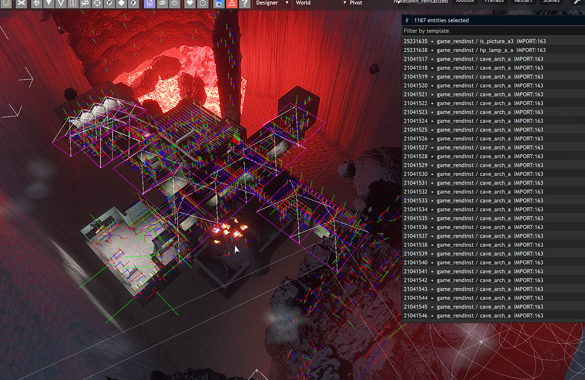Screen dimensions: 585x380
Task: Select entity 21041541 cave_arch_a row
Action: (x=493, y=272)
